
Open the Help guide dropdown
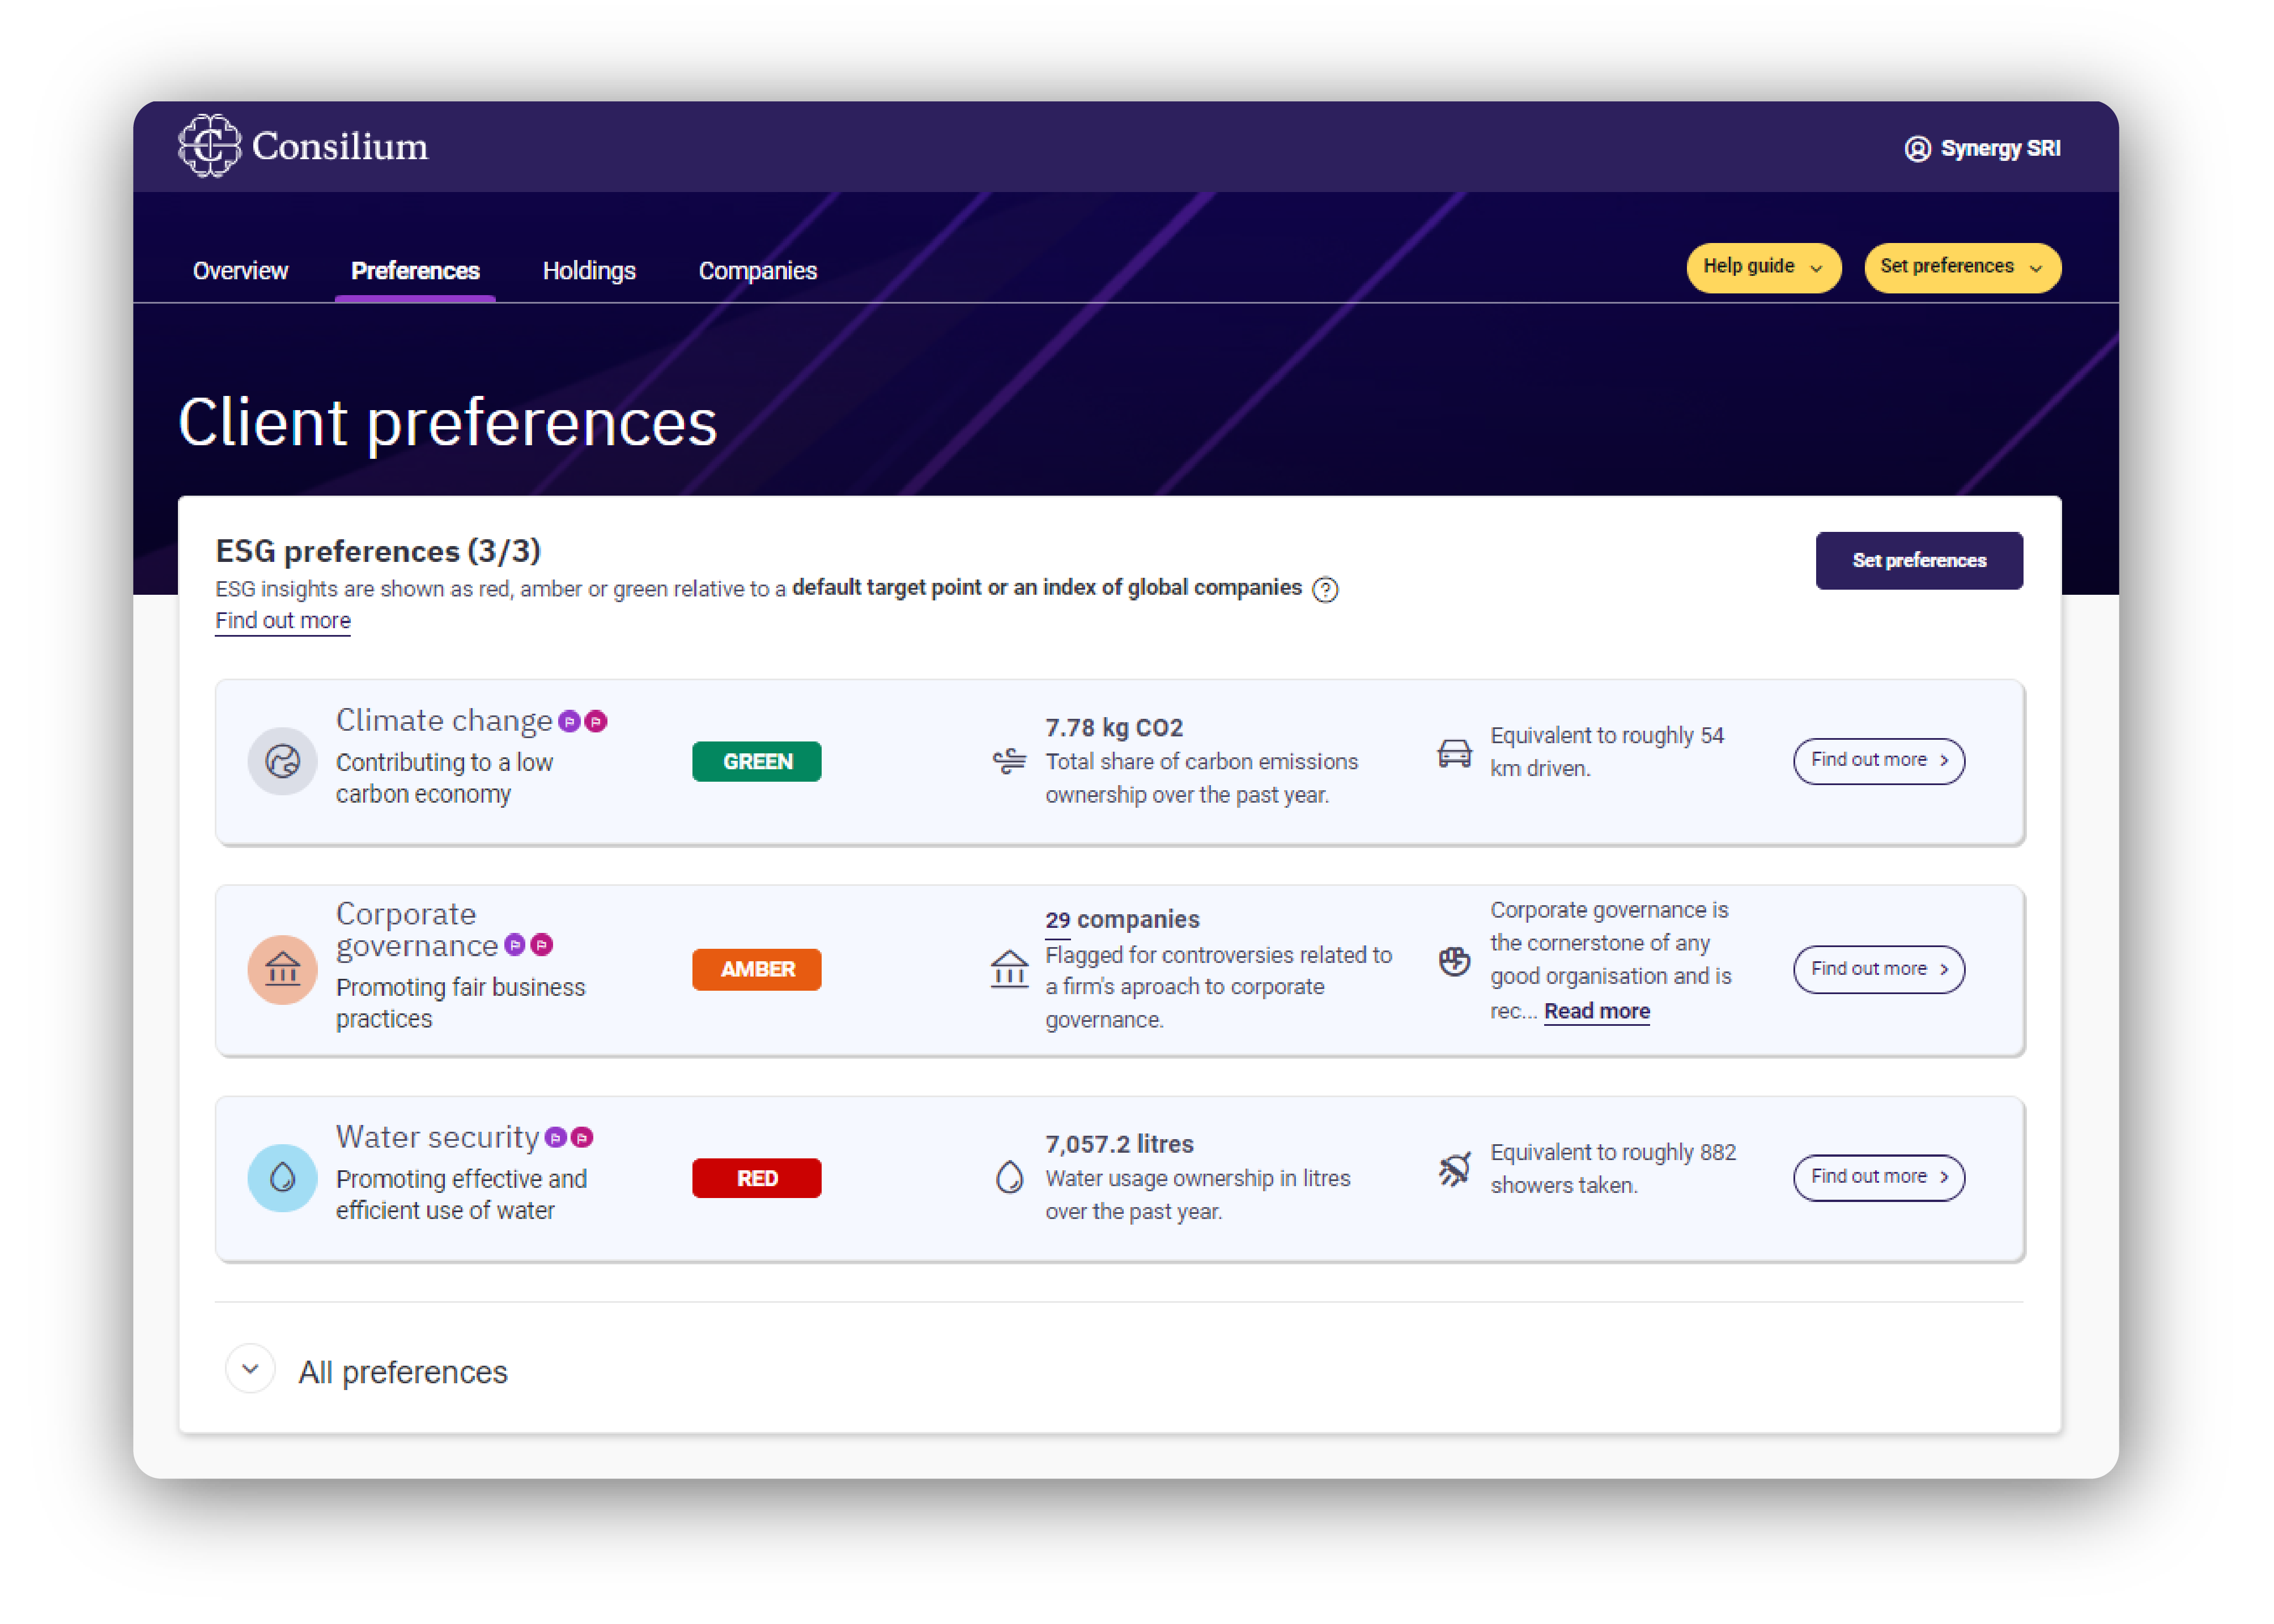(1762, 267)
